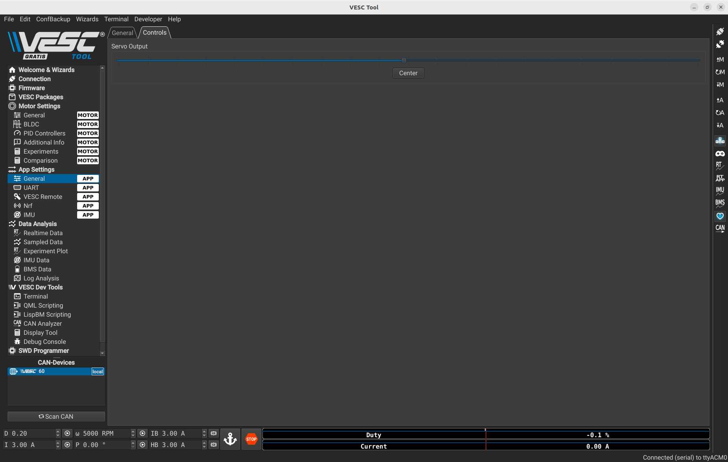The height and width of the screenshot is (462, 728).
Task: Open the Terminal menu in menu bar
Action: [x=116, y=19]
